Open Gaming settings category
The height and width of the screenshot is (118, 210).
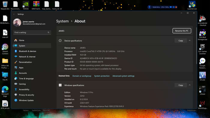pyautogui.click(x=32, y=84)
